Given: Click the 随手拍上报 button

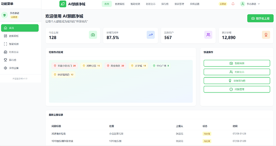Looking at the screenshot, I should (260, 18).
